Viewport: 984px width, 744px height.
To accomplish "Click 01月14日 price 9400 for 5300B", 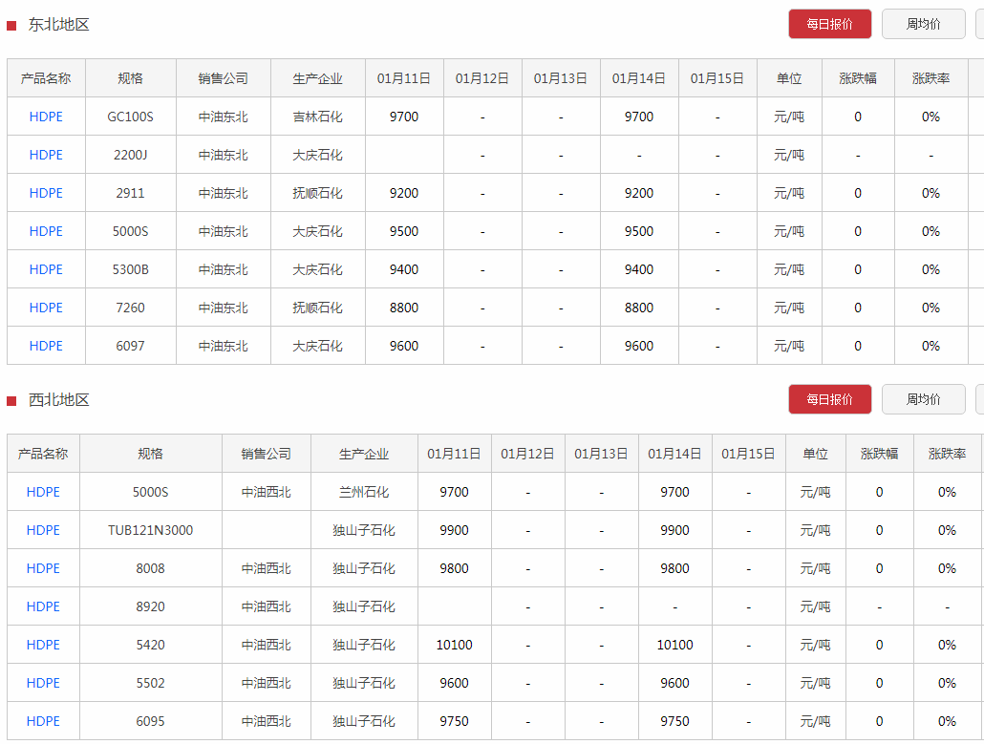I will click(639, 269).
